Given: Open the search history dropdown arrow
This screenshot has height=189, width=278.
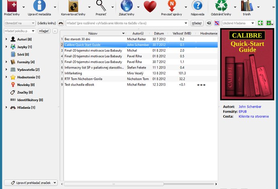Looking at the screenshot, I should click(186, 23).
